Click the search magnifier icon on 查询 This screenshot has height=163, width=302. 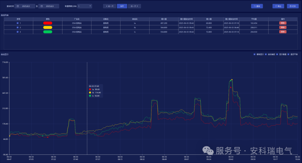(254, 6)
